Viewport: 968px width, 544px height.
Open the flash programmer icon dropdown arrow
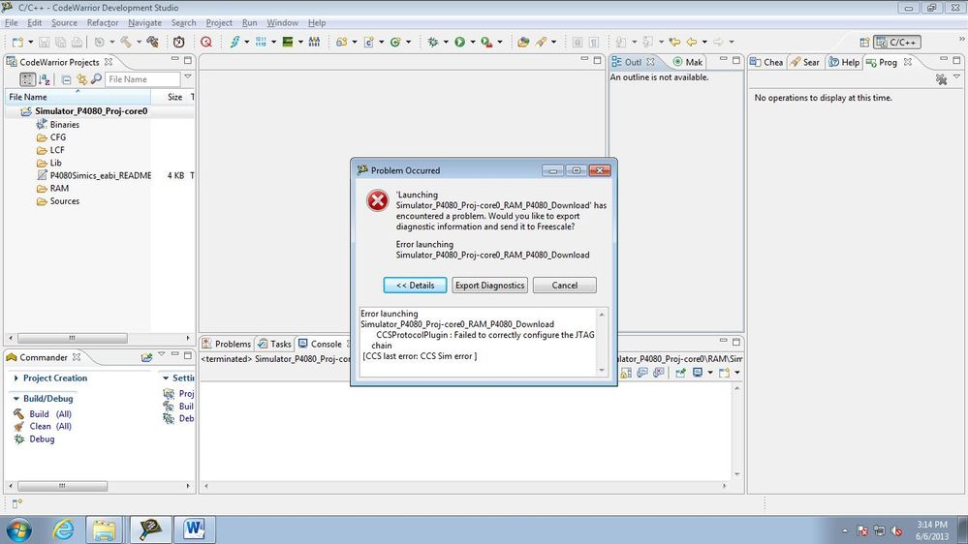[246, 42]
